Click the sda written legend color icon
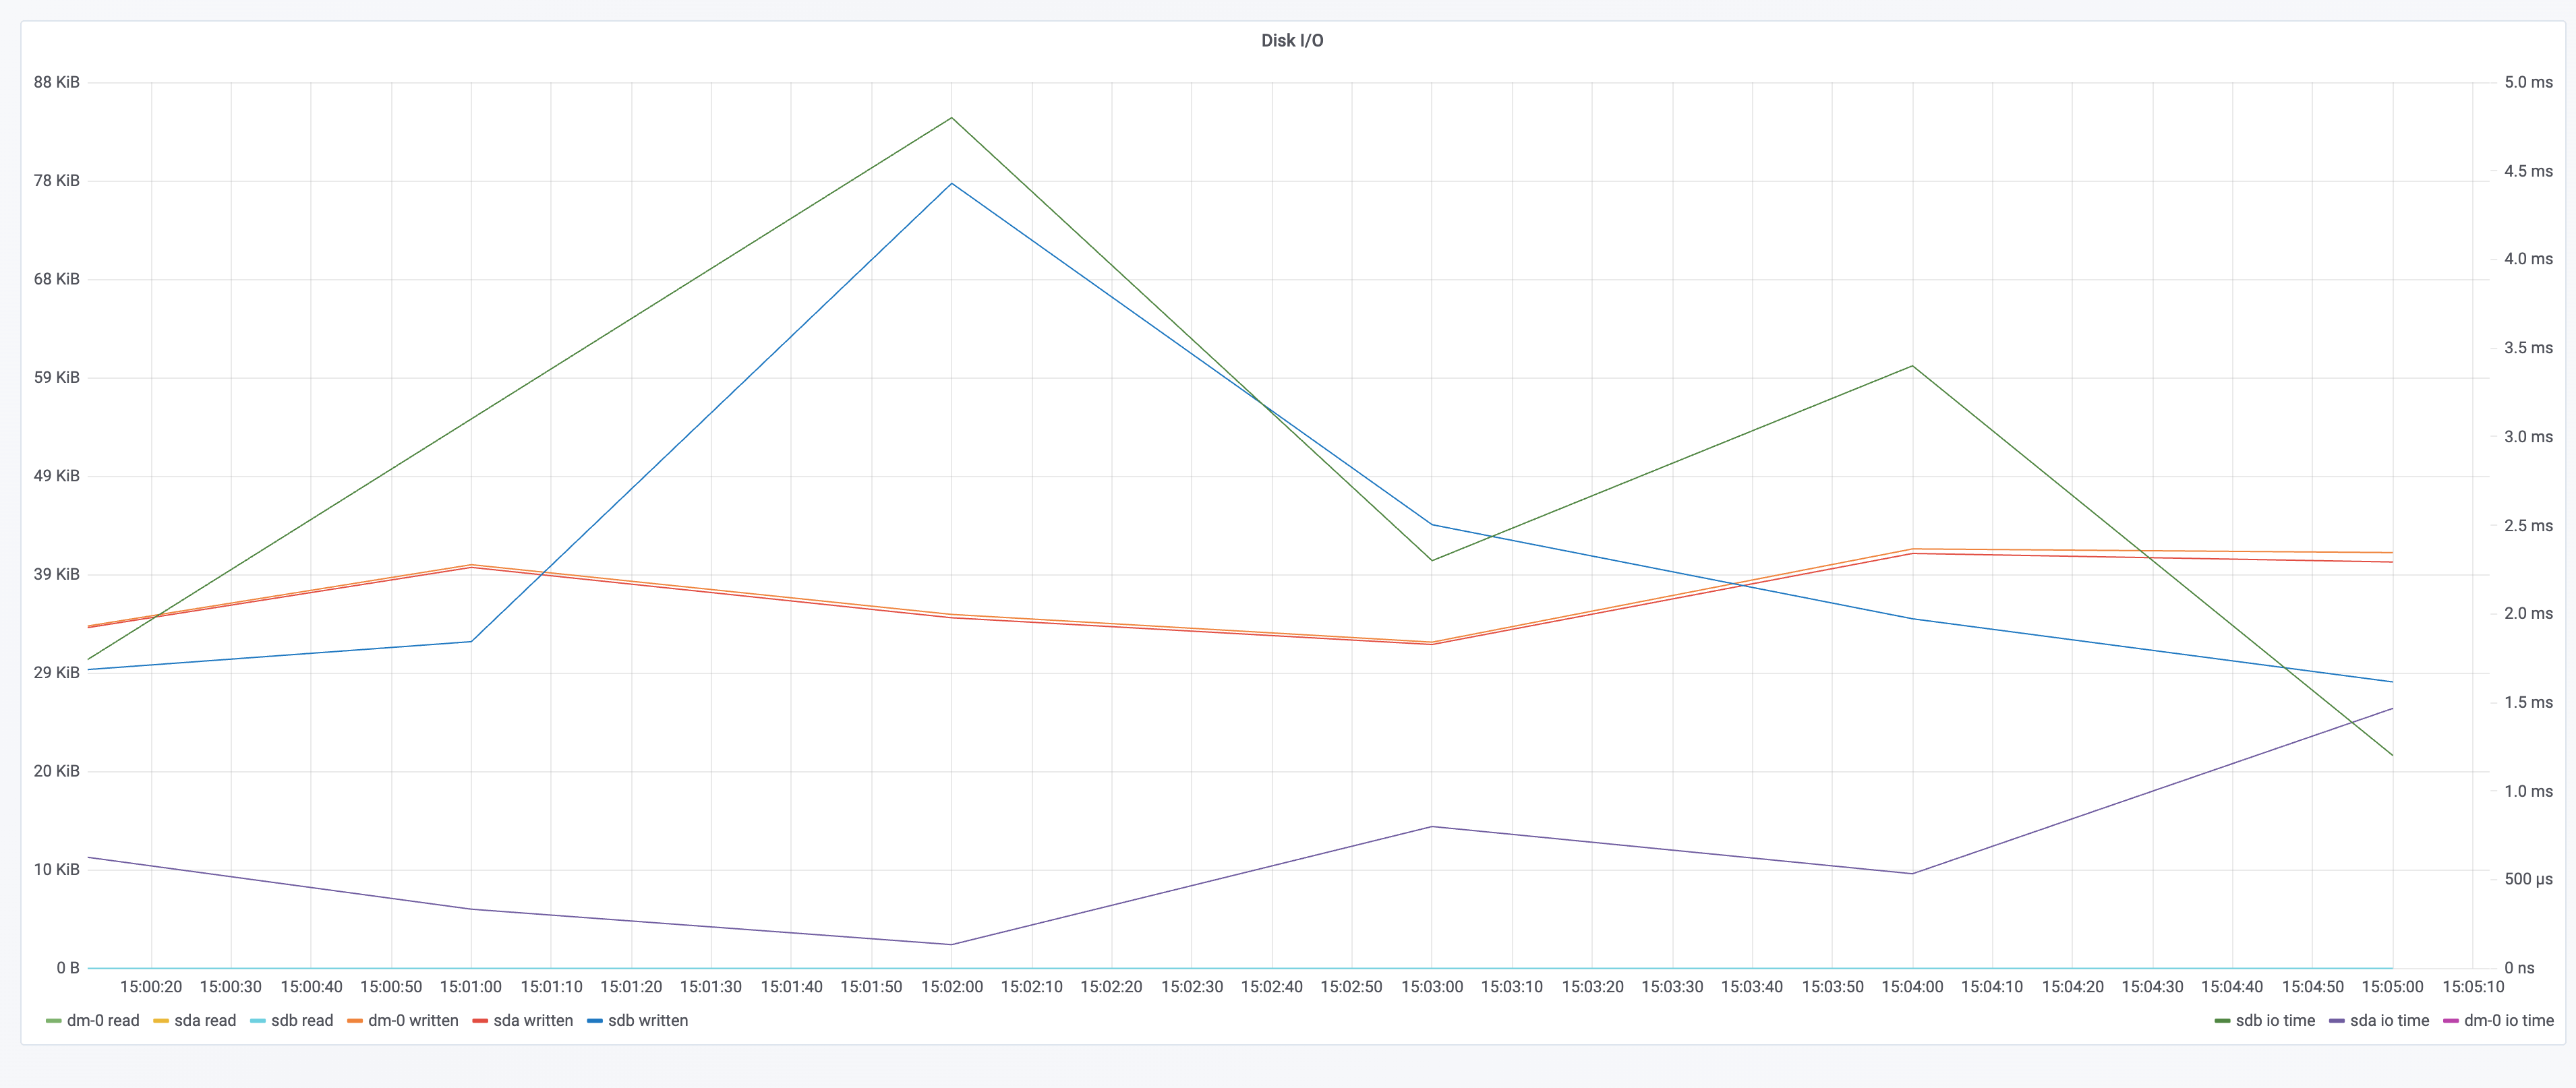The height and width of the screenshot is (1088, 2576). (x=479, y=1021)
